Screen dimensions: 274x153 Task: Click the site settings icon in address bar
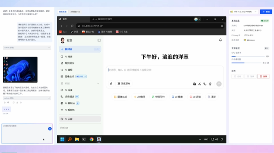79,26
